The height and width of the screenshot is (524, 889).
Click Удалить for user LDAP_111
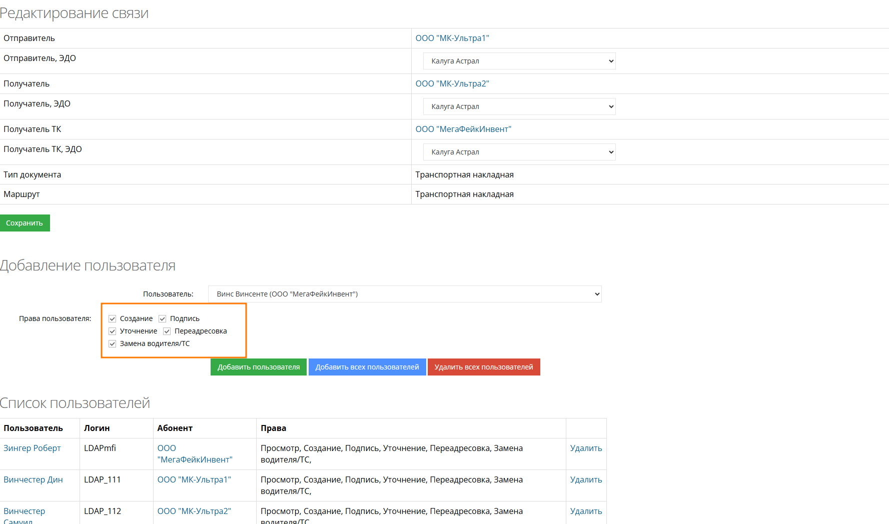coord(586,479)
